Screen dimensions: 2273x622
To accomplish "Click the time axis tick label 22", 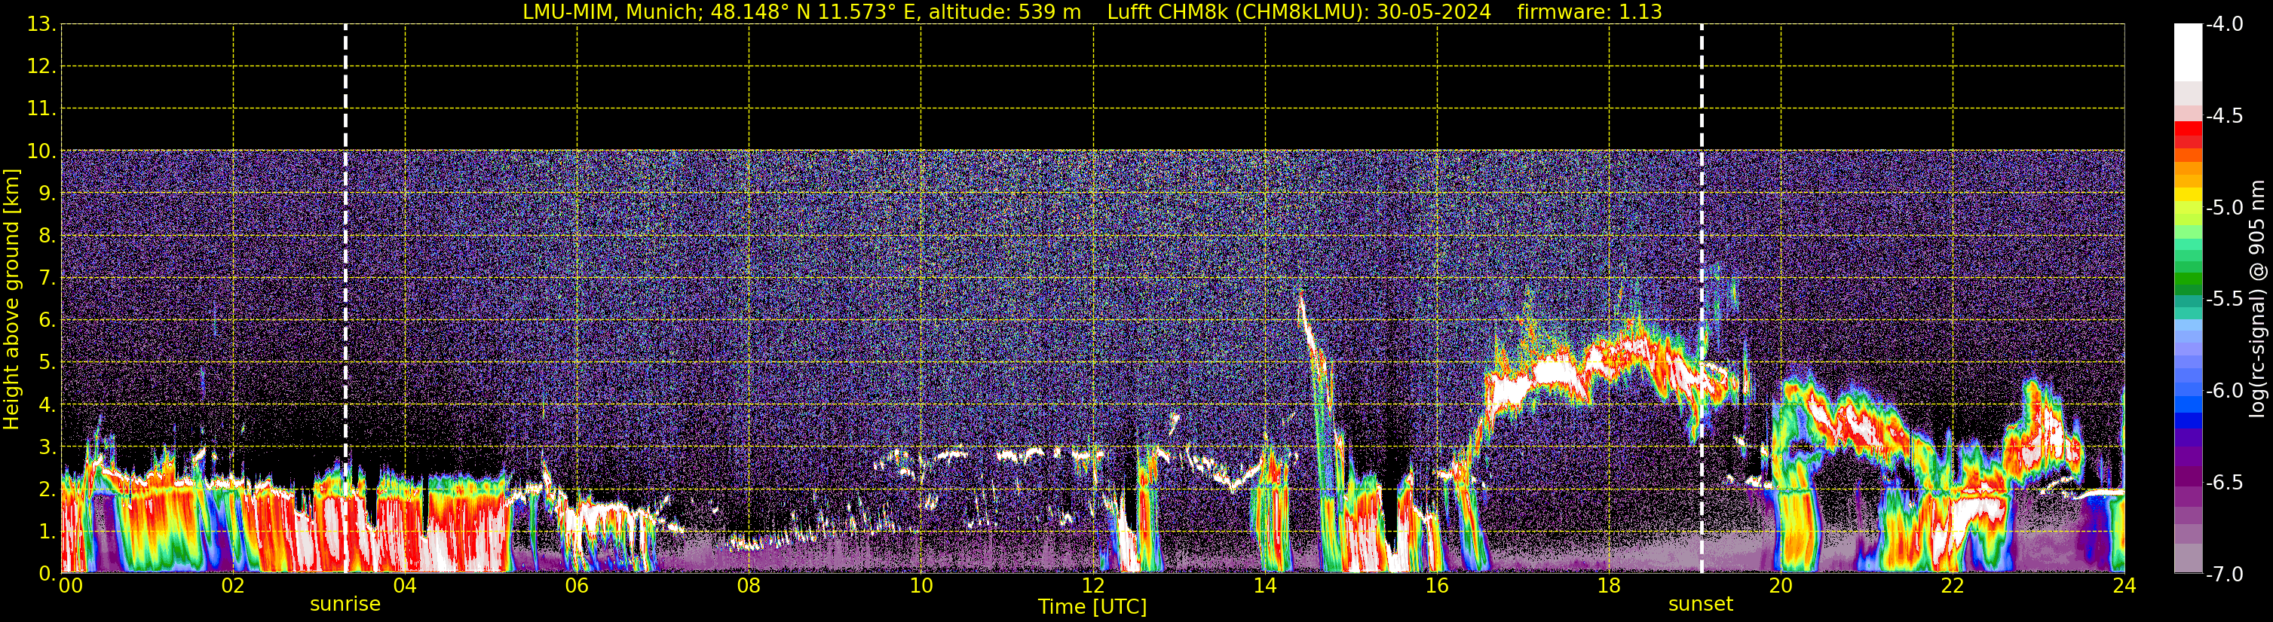I will click(1953, 586).
